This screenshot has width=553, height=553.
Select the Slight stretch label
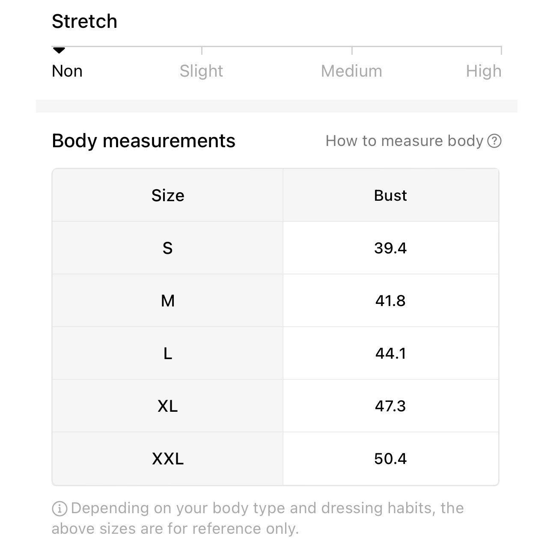click(201, 71)
